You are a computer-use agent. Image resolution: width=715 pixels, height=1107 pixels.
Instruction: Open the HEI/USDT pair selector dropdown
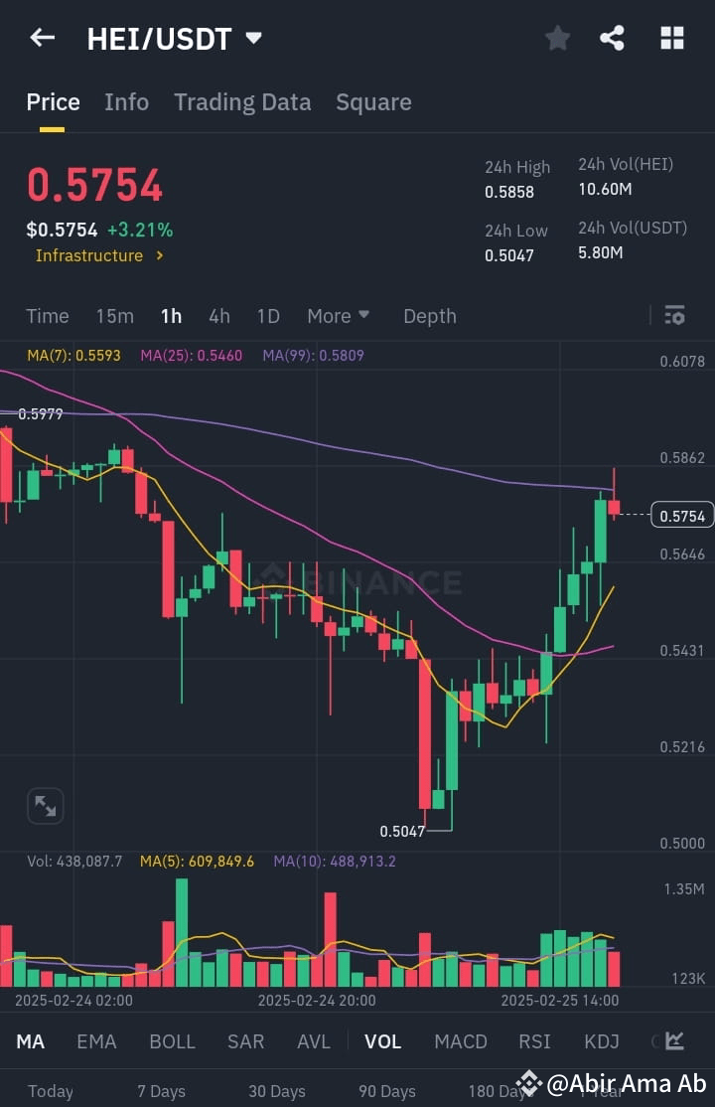point(253,38)
